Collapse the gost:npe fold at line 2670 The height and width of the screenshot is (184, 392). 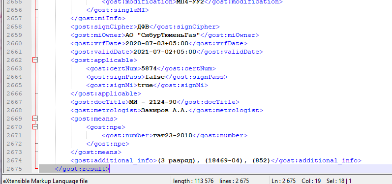35,127
